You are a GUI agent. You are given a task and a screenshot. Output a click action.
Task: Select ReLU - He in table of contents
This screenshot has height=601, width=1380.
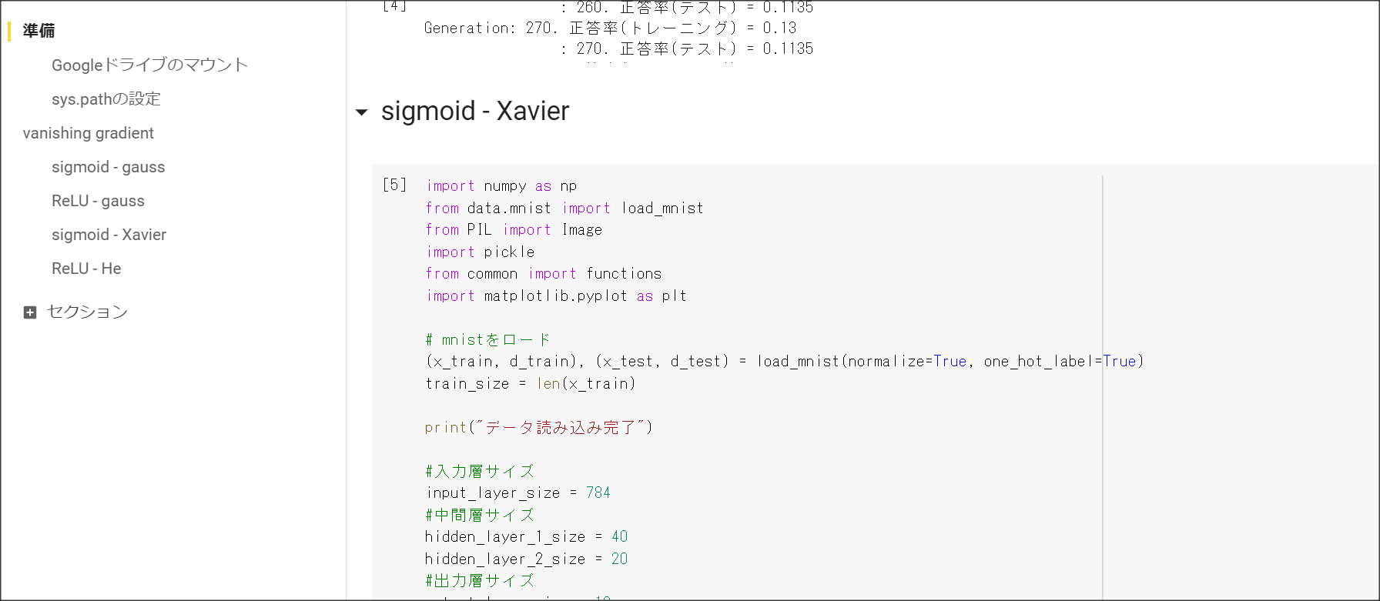pos(86,269)
